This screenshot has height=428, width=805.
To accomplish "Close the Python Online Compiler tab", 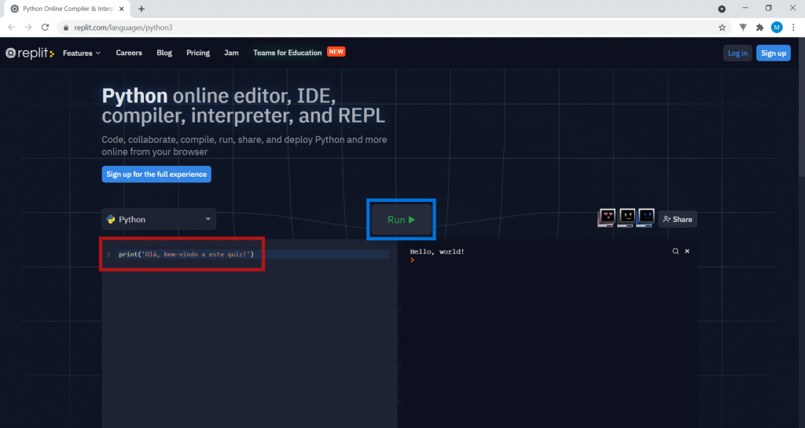I will click(x=122, y=9).
